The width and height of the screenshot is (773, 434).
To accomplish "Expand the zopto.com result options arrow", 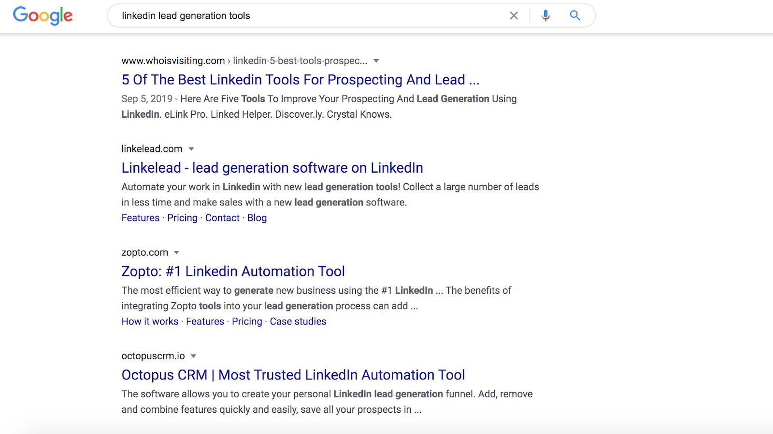I will coord(176,252).
